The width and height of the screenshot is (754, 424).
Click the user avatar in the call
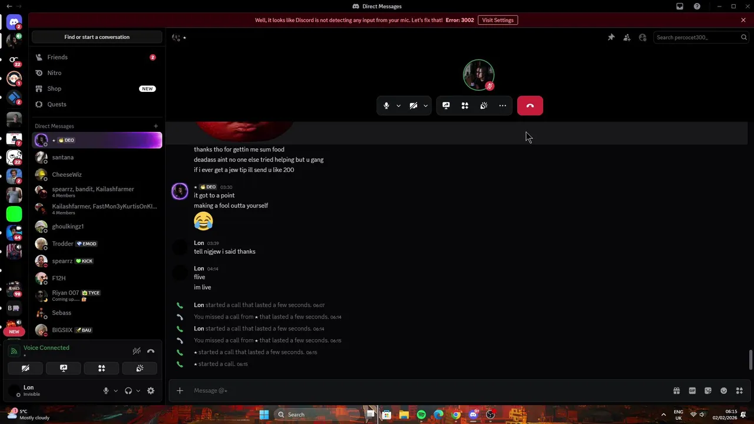[478, 75]
